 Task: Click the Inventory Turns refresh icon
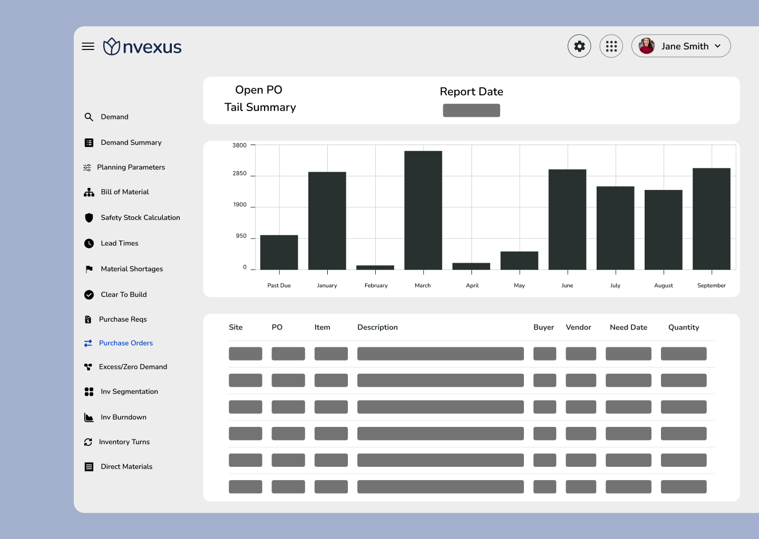click(x=87, y=442)
